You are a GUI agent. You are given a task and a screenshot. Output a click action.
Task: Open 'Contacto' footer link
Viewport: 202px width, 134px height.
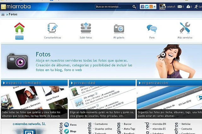187,129
